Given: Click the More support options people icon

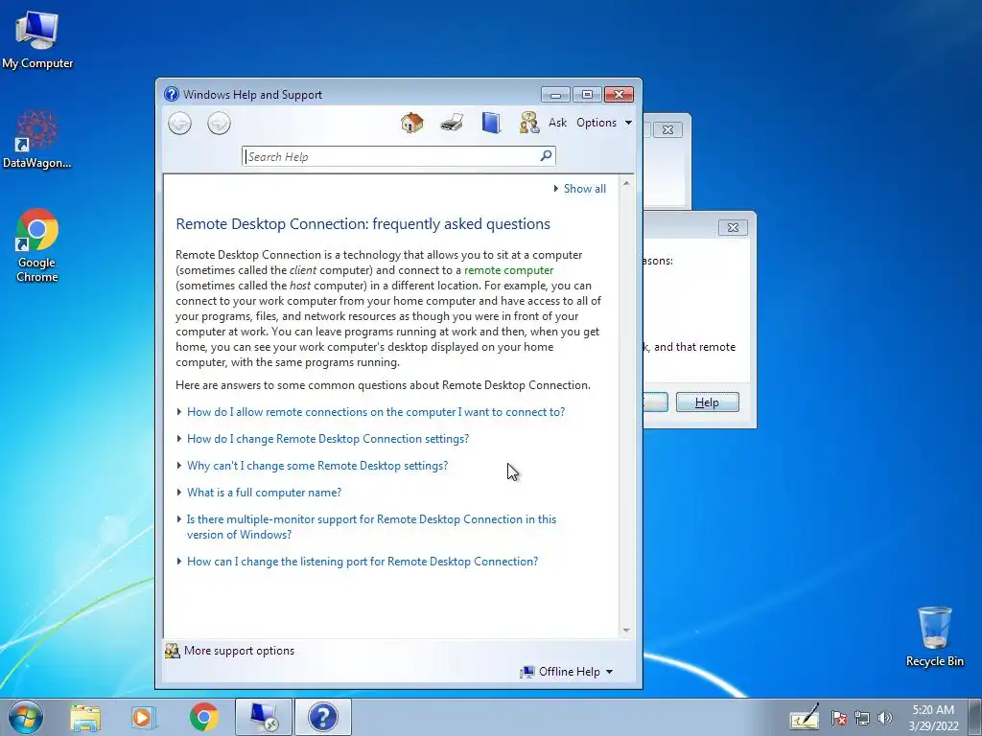Looking at the screenshot, I should tap(173, 651).
